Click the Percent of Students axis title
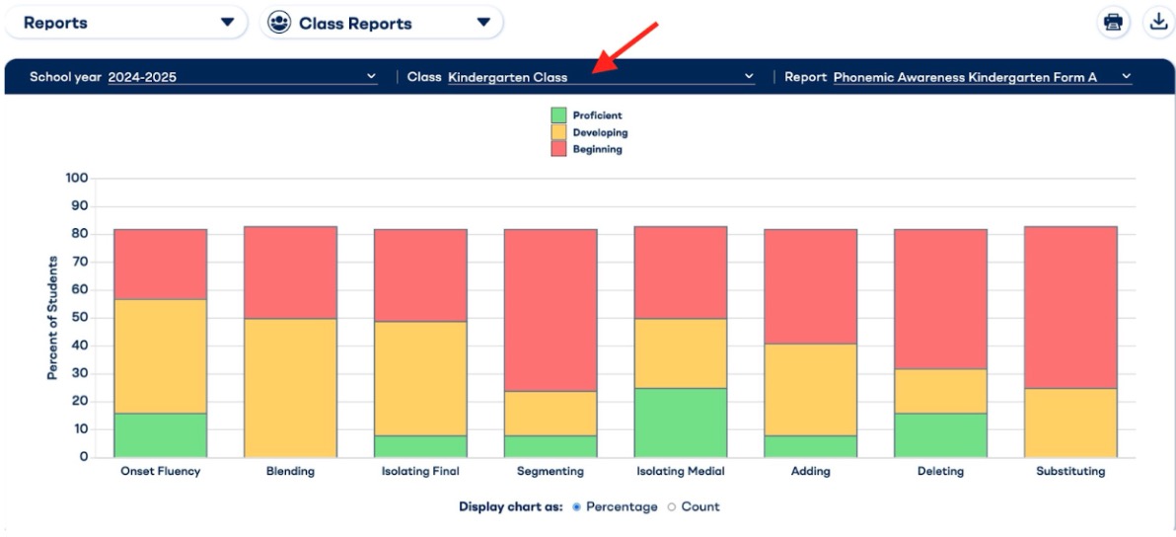 [52, 318]
